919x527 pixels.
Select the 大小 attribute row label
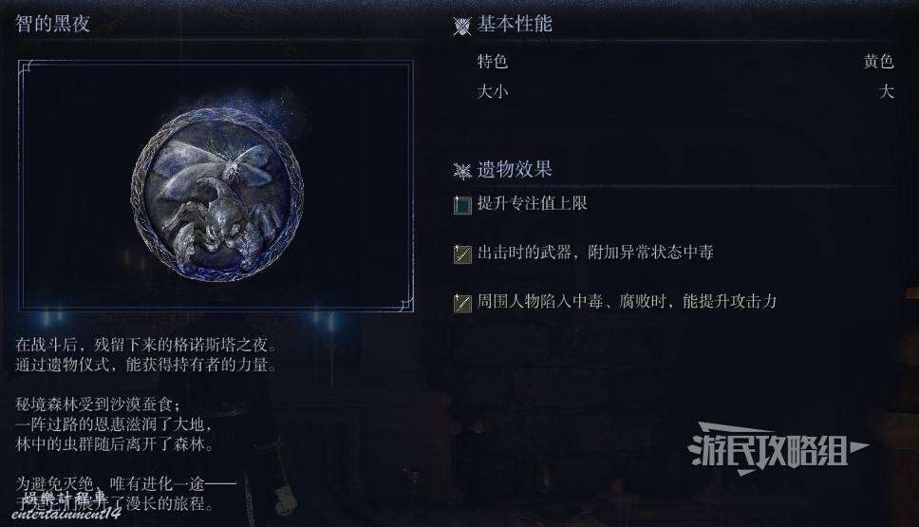pyautogui.click(x=493, y=91)
